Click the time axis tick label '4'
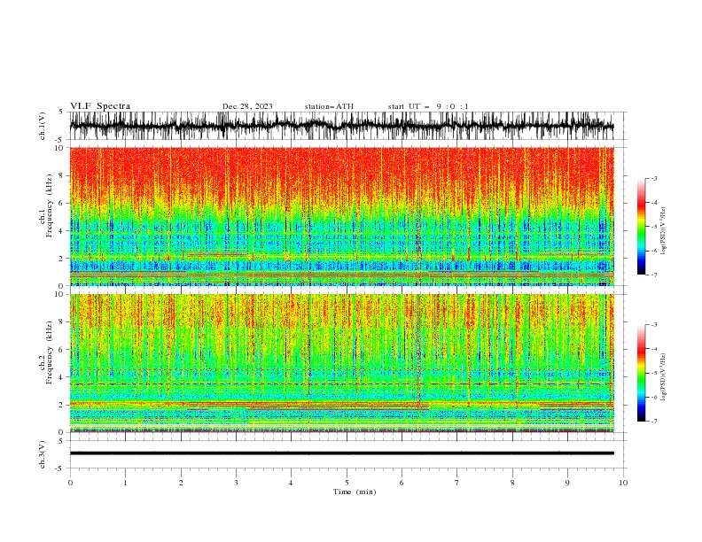The height and width of the screenshot is (542, 702). tap(291, 483)
